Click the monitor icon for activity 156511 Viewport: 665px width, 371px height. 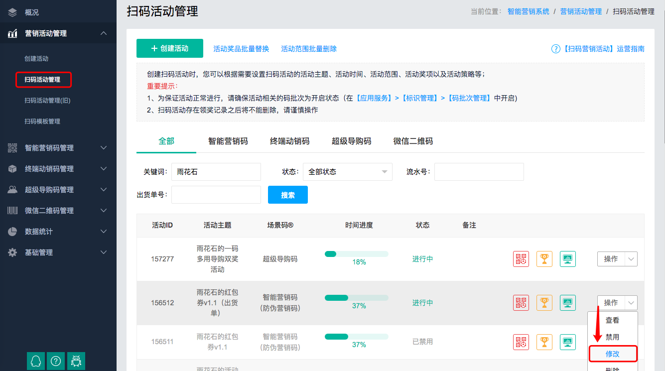[567, 342]
